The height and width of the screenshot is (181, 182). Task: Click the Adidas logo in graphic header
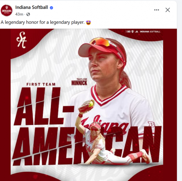(136, 32)
